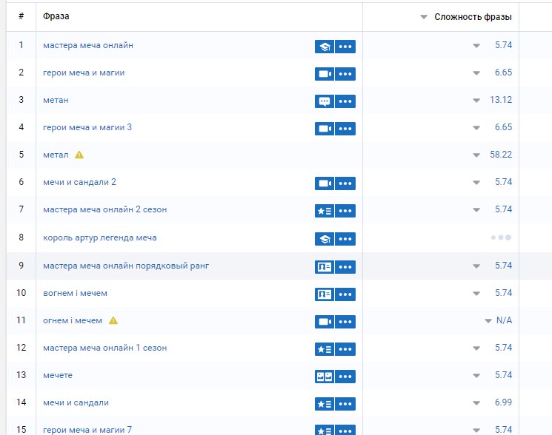Click the '#' column header

click(21, 16)
